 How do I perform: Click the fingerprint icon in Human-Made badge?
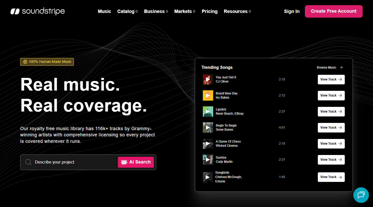25,62
